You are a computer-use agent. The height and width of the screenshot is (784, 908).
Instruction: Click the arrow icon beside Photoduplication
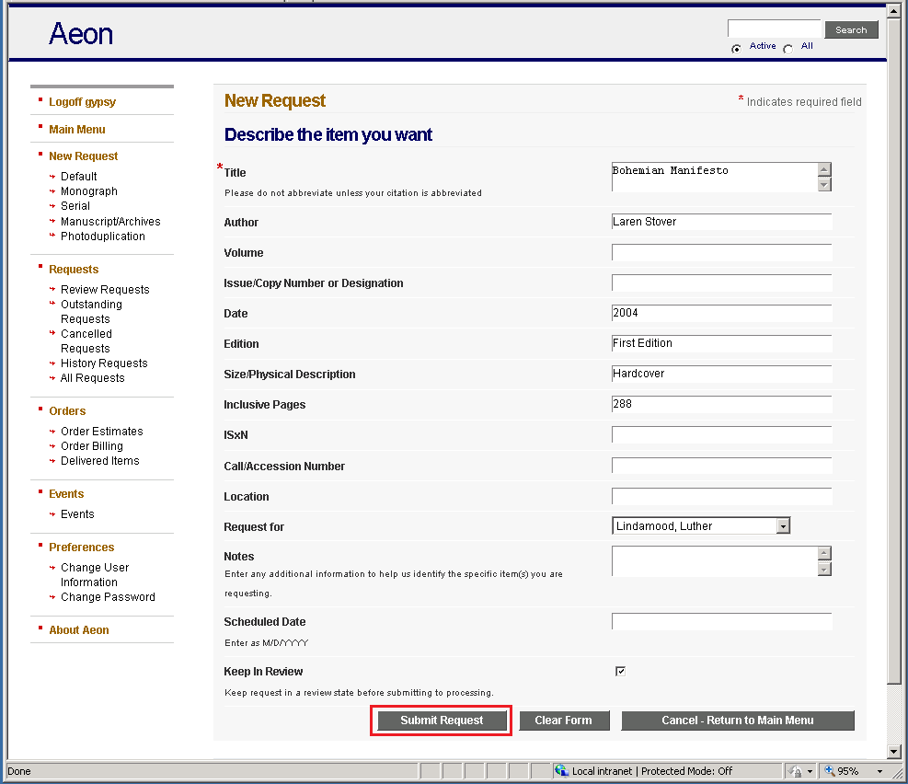click(x=51, y=236)
